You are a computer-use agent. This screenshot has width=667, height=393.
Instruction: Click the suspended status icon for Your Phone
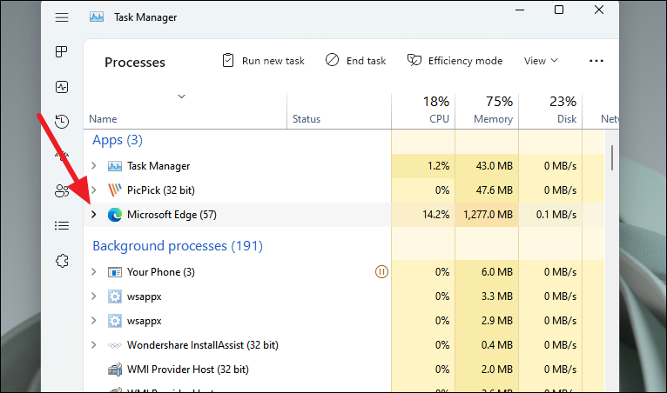click(x=381, y=272)
